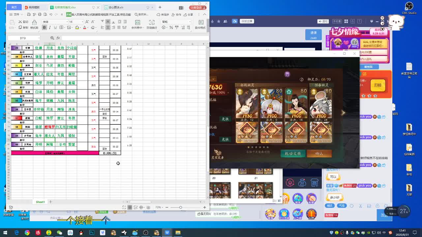Open the 特色功能 ribbon tab
Viewport: 422px width, 237px height.
point(125,14)
